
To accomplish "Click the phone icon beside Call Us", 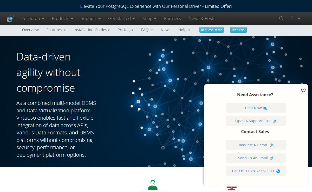I will tap(278, 171).
